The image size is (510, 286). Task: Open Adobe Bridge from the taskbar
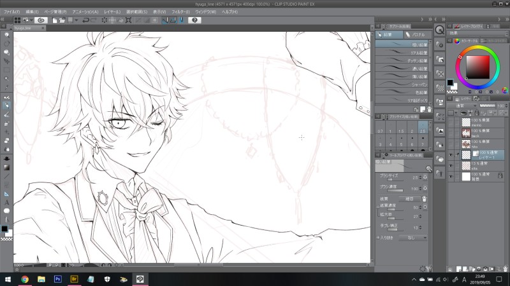[74, 279]
